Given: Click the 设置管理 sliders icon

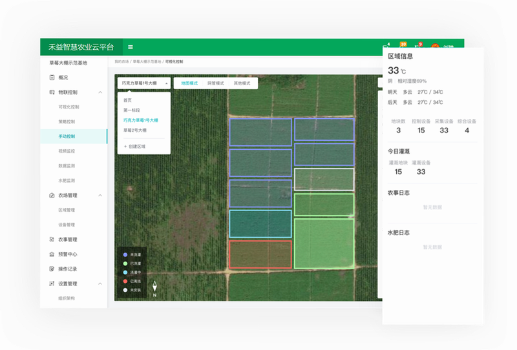Looking at the screenshot, I should click(52, 283).
